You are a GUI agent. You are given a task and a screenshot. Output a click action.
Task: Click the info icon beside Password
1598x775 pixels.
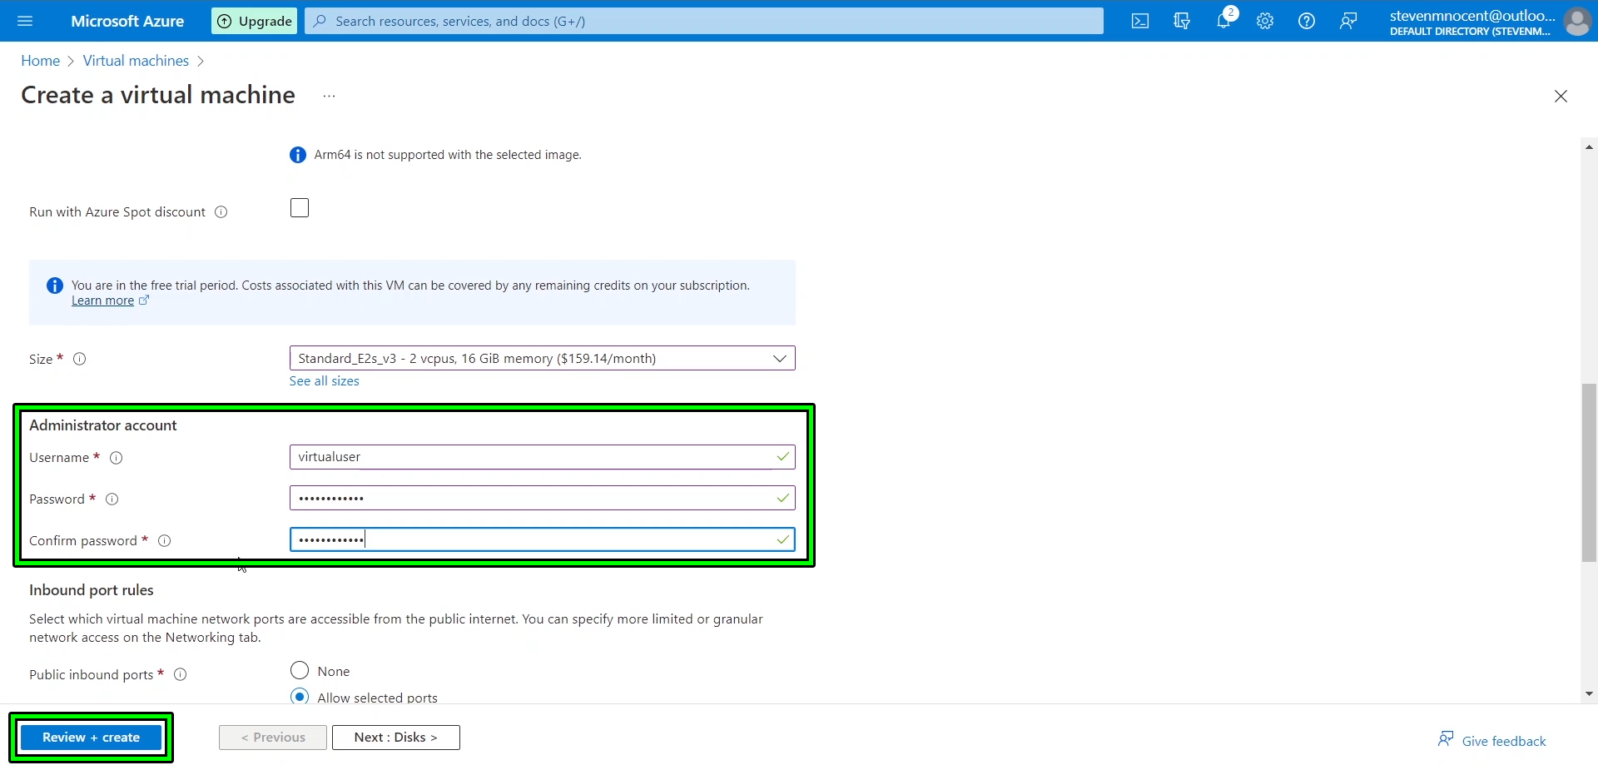click(x=112, y=499)
